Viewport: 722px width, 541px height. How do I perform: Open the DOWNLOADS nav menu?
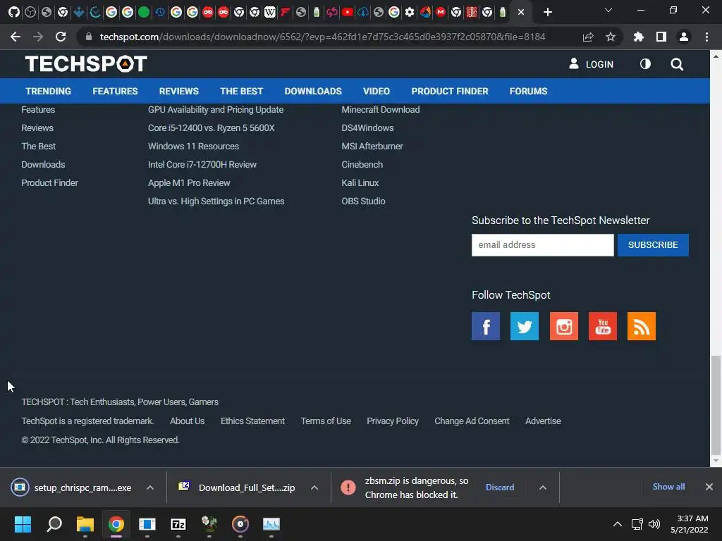click(x=313, y=91)
